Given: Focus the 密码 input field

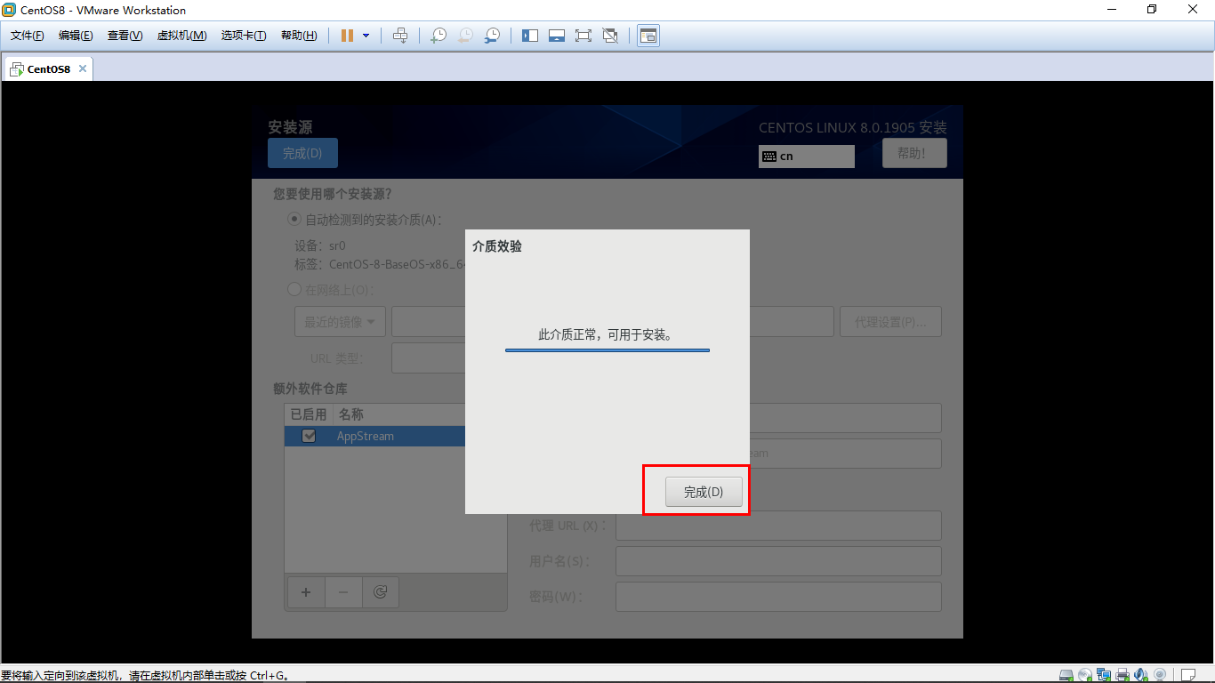Looking at the screenshot, I should [x=778, y=597].
